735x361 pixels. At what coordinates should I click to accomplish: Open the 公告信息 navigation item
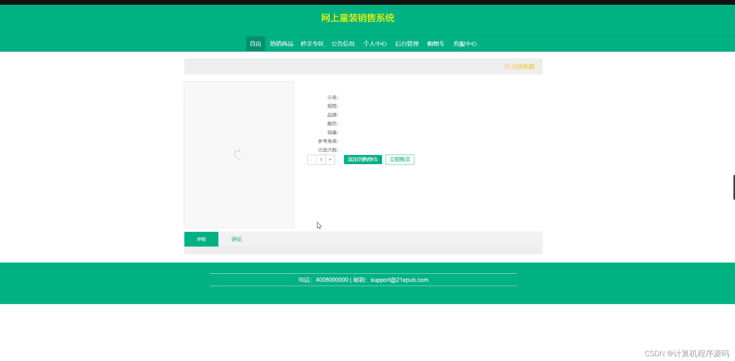tap(343, 44)
